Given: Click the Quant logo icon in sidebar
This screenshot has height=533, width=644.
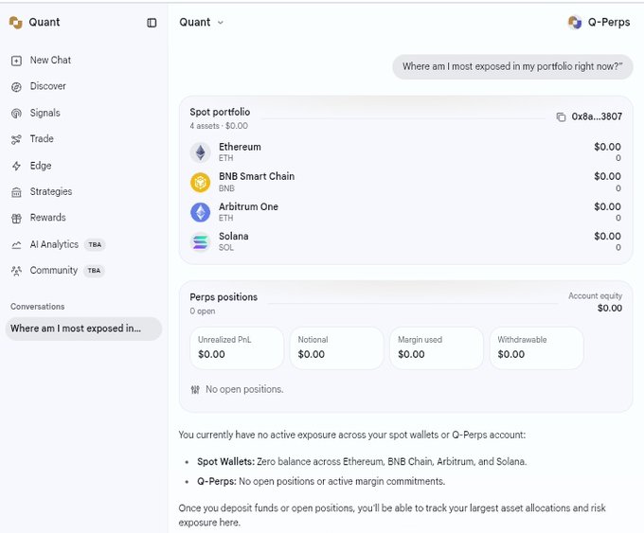Looking at the screenshot, I should coord(15,23).
